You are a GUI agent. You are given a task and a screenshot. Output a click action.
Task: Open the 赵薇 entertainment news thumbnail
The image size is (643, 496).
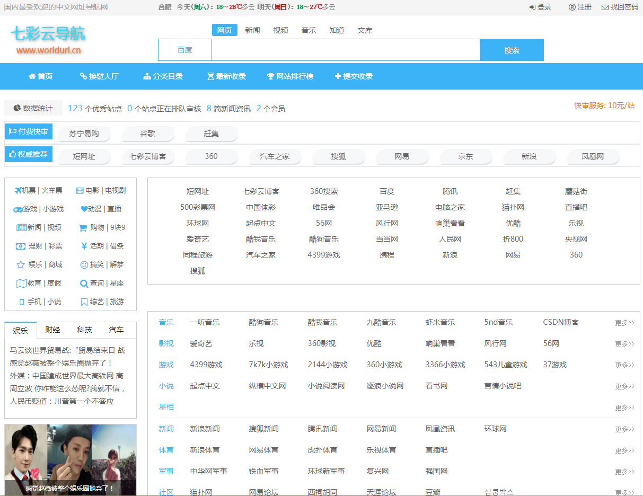71,459
